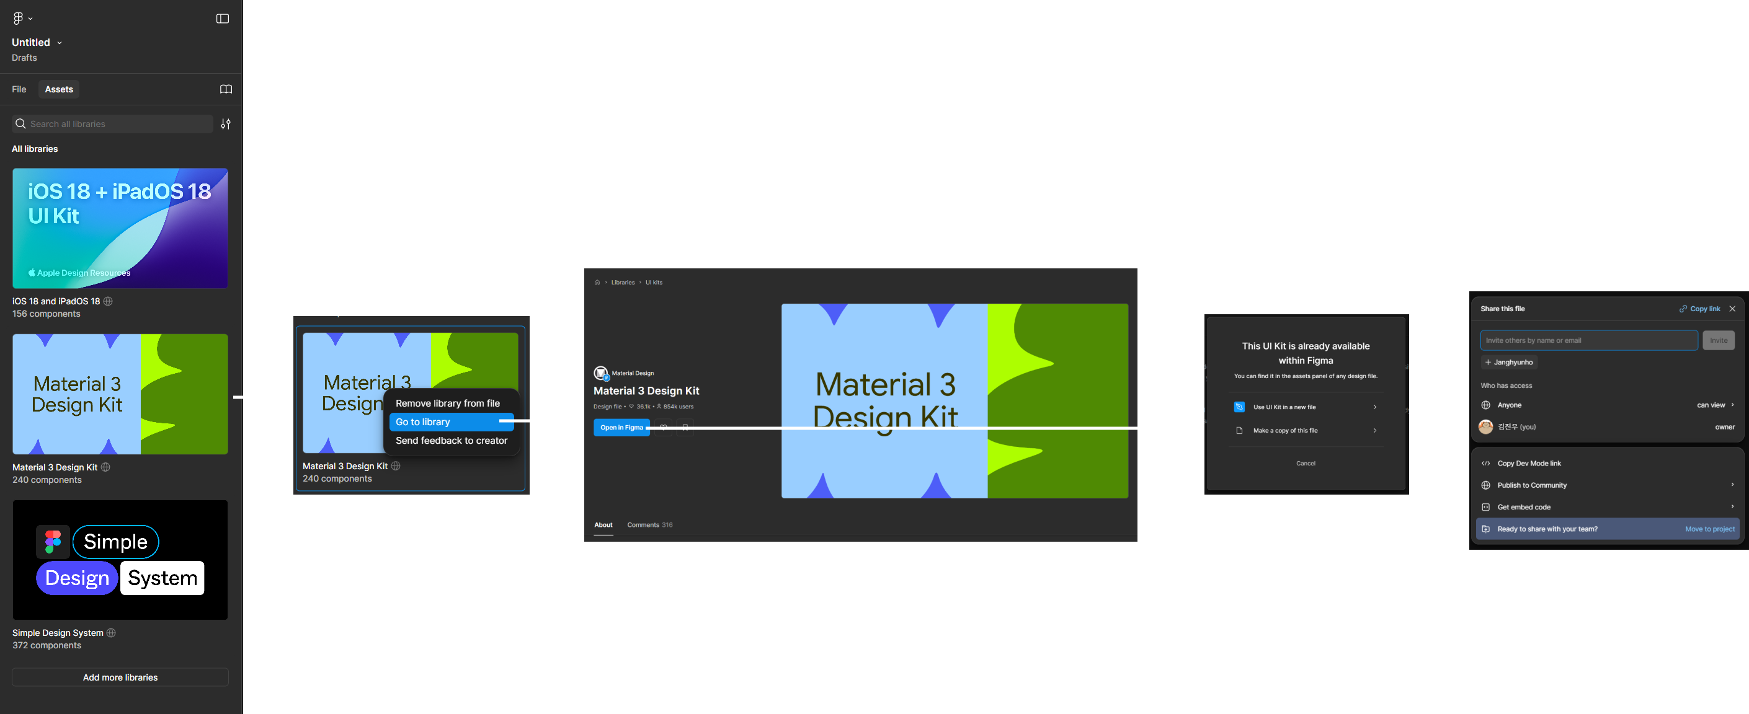
Task: Click the library book icon
Action: (225, 89)
